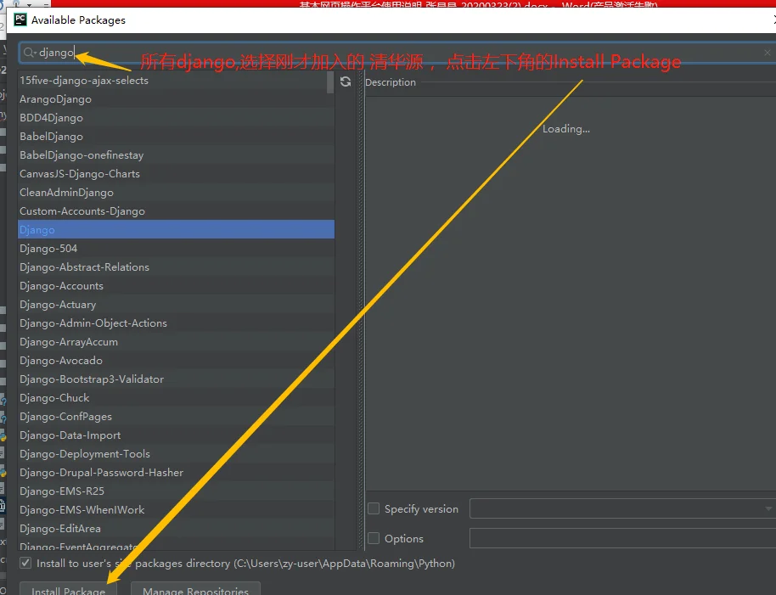Enable the Options checkbox
Viewport: 776px width, 595px height.
[374, 538]
